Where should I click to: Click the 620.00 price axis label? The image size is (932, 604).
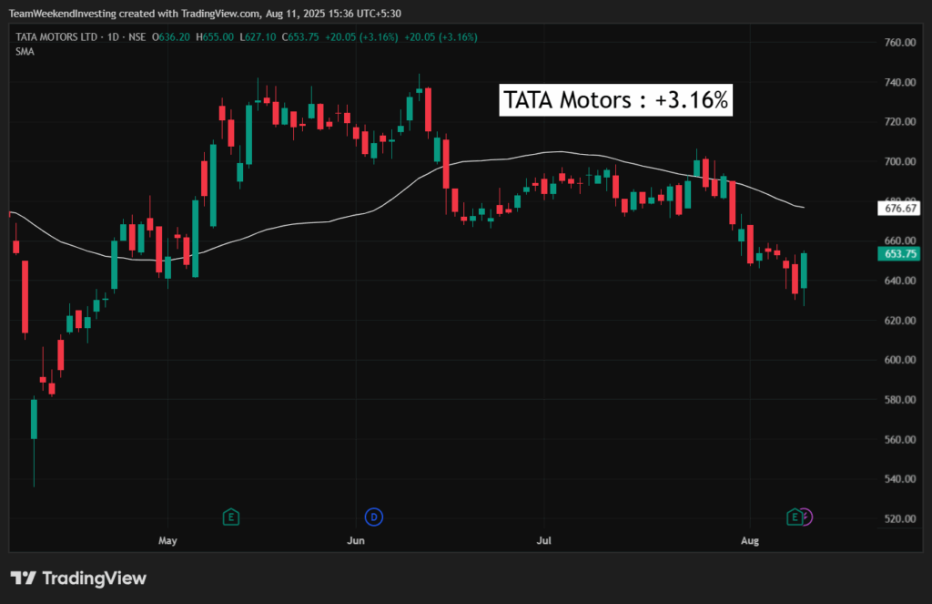900,320
